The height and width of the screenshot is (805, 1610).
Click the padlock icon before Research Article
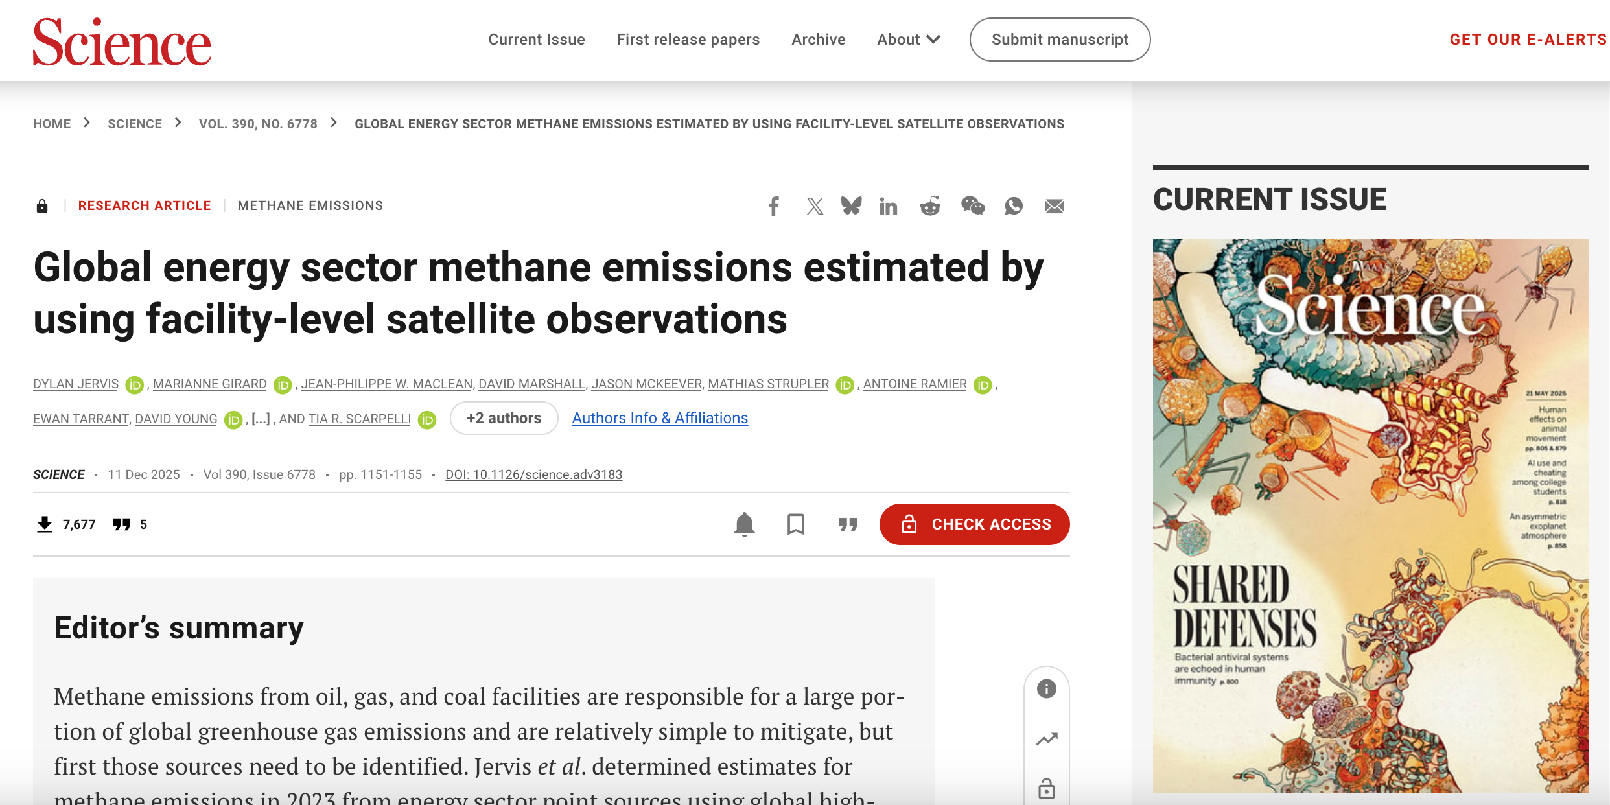[42, 206]
